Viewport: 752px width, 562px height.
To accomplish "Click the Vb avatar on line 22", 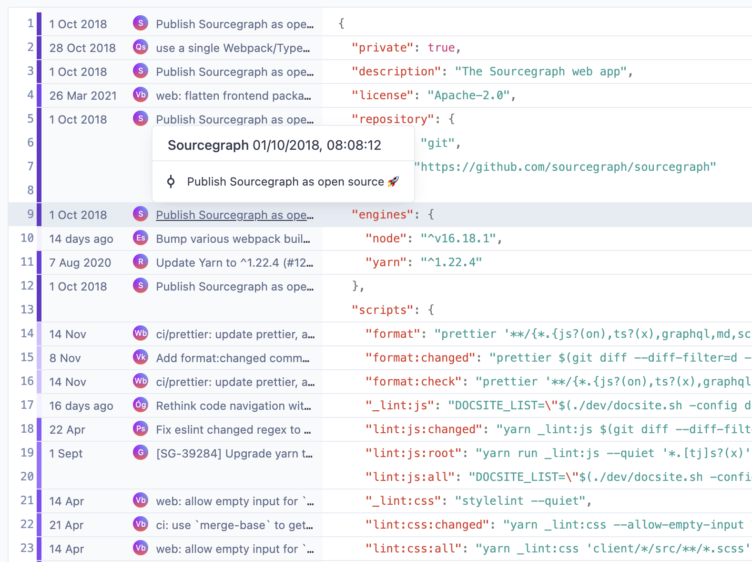I will pos(141,524).
